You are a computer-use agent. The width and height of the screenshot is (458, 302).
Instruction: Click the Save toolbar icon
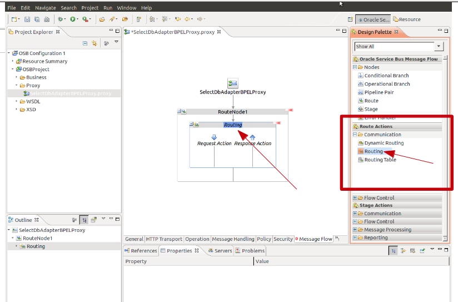(27, 19)
